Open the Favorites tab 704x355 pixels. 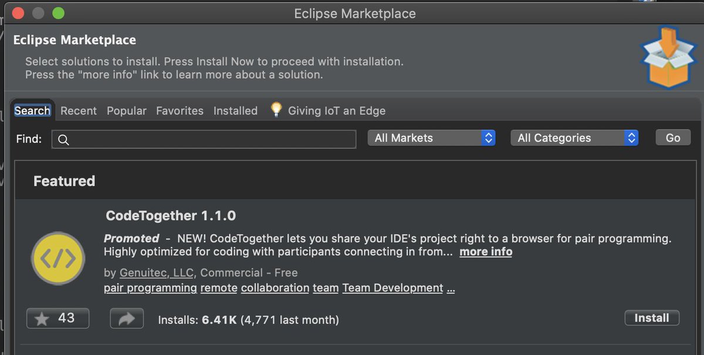180,111
